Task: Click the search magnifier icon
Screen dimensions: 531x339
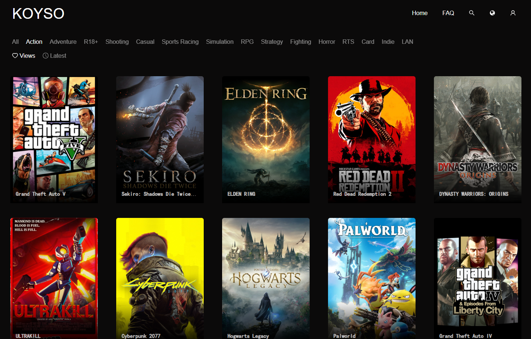Action: [471, 13]
